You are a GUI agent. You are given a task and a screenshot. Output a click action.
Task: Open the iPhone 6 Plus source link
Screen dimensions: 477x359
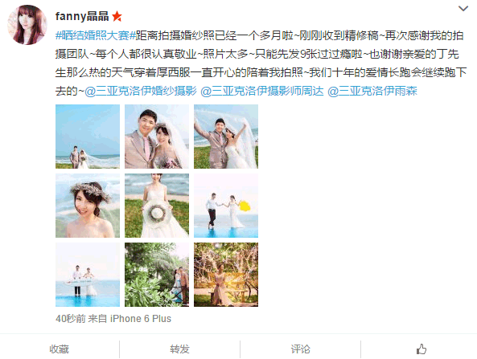click(141, 319)
